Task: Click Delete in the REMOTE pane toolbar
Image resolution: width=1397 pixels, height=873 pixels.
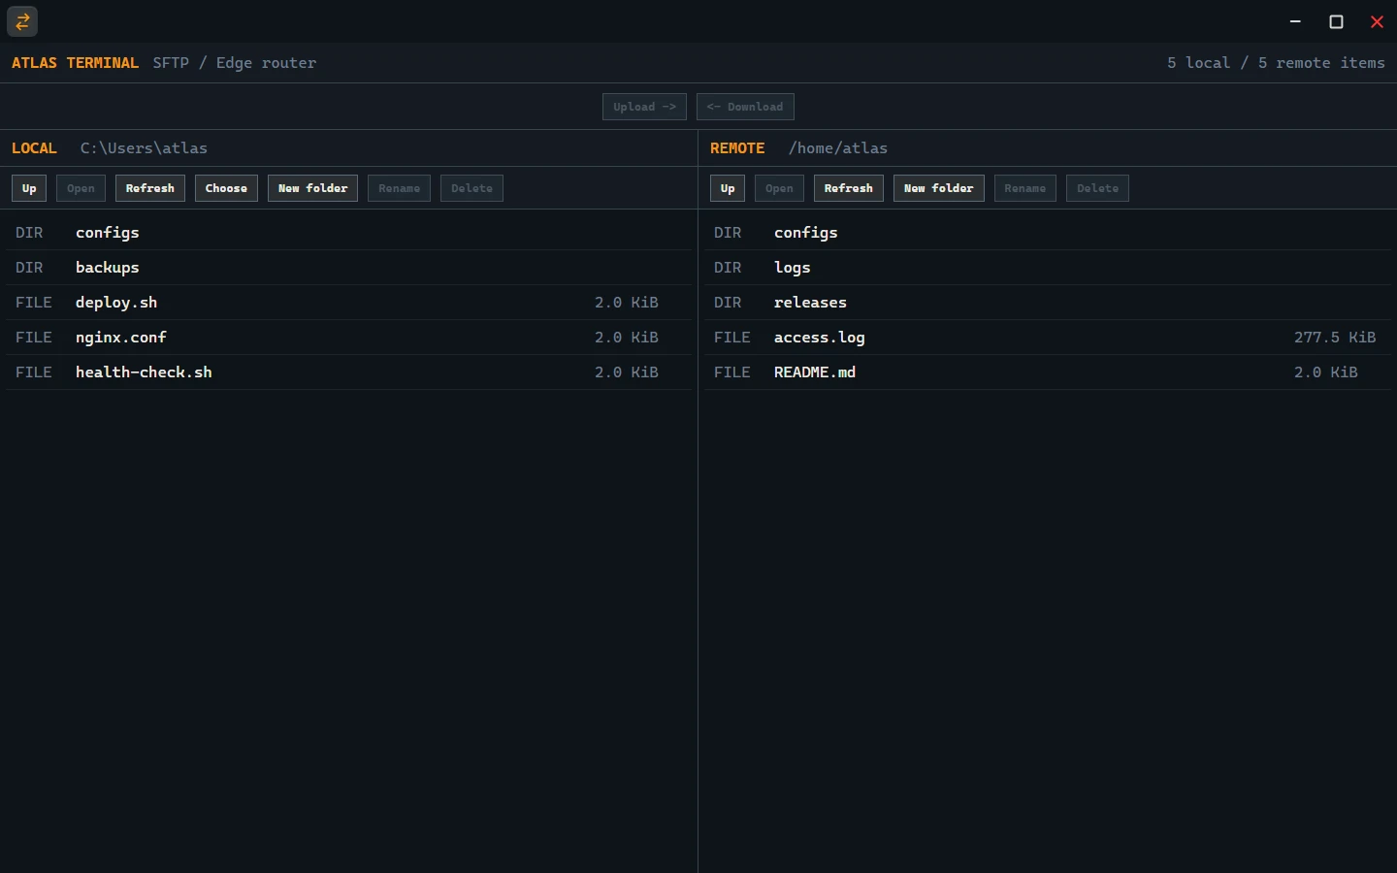Action: pyautogui.click(x=1097, y=188)
